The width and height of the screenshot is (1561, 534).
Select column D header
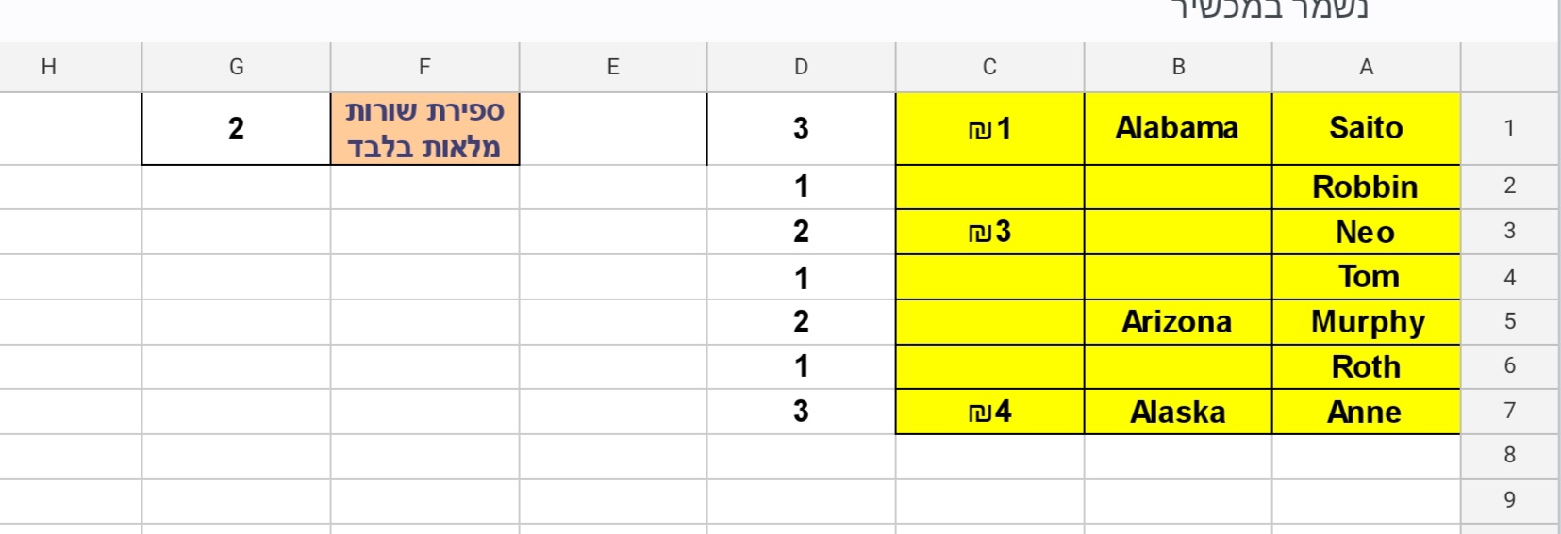click(801, 67)
